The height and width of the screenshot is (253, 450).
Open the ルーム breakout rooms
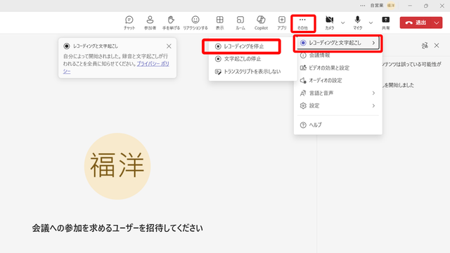pos(240,22)
